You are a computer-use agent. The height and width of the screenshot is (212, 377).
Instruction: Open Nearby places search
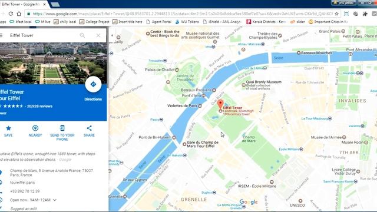(x=35, y=131)
